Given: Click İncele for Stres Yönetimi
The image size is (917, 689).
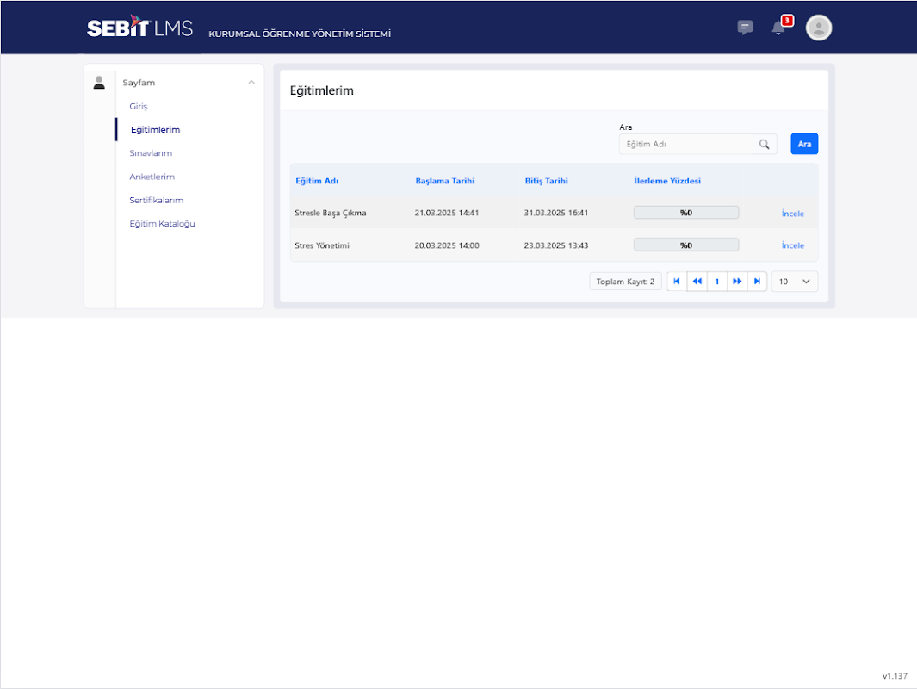Looking at the screenshot, I should 792,245.
